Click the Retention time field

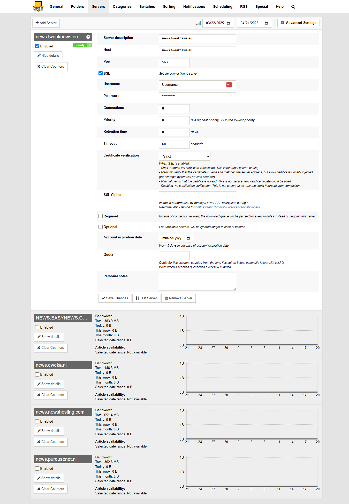click(x=174, y=132)
